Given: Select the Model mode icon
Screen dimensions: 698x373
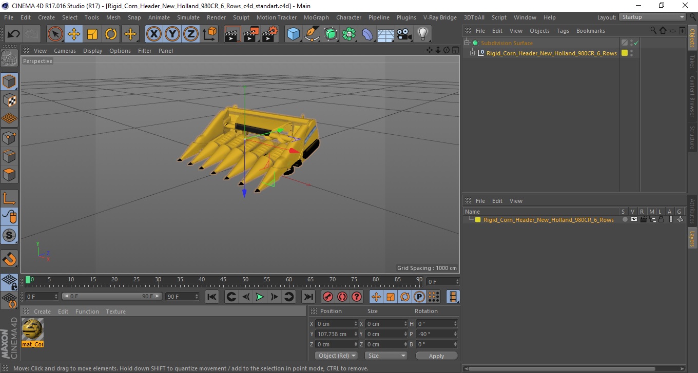Looking at the screenshot, I should tap(9, 81).
